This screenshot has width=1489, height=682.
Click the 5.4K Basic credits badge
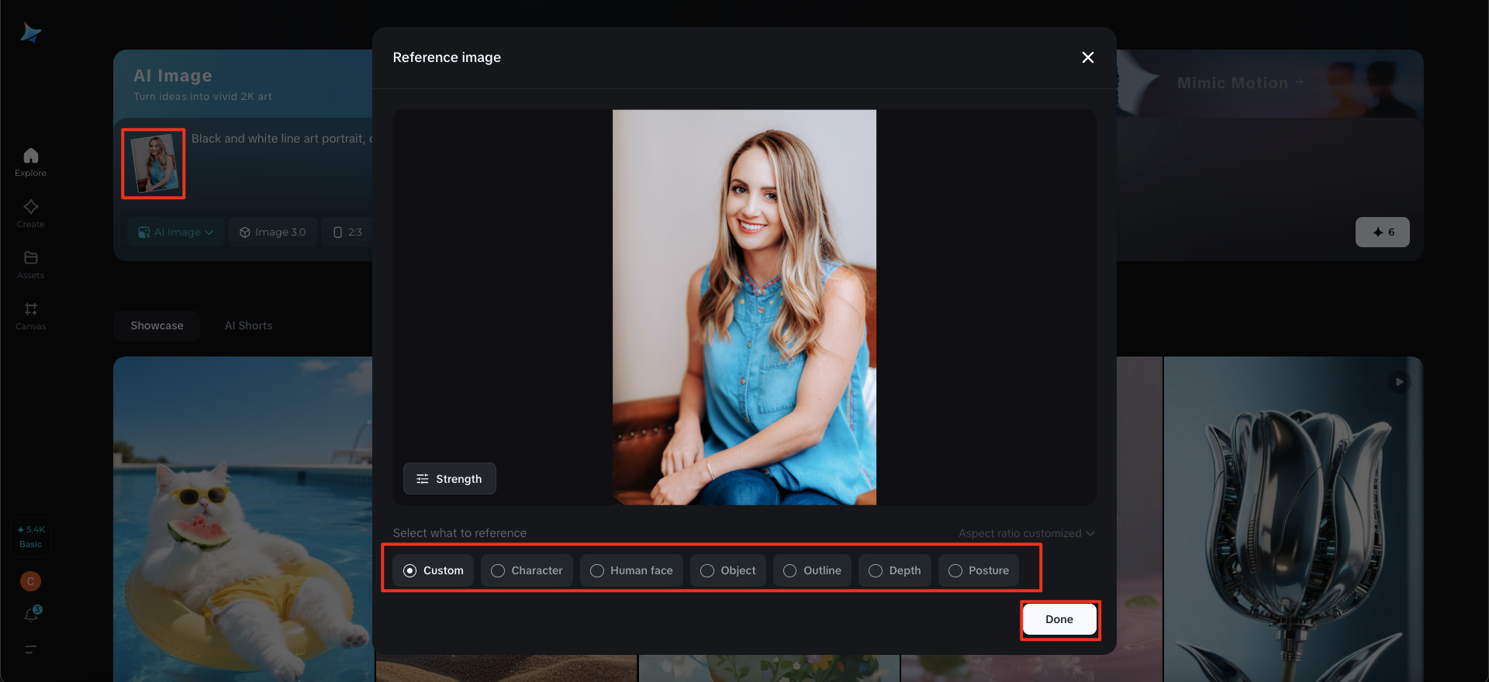click(x=31, y=536)
